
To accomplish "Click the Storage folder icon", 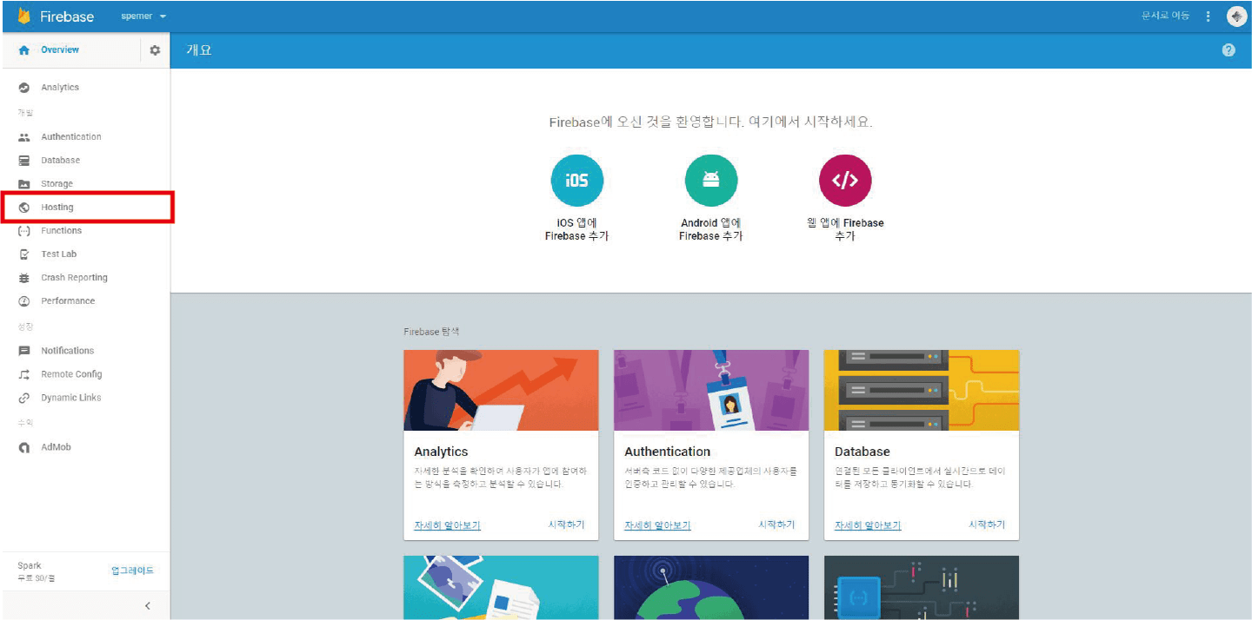I will click(x=24, y=184).
